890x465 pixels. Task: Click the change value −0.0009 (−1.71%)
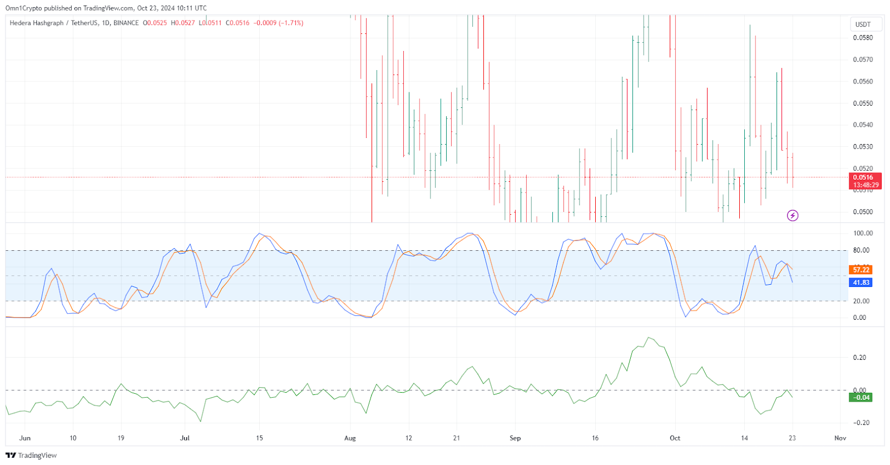point(278,23)
